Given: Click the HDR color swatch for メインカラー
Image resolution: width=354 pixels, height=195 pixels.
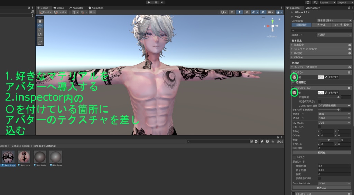Looking at the screenshot, I should click(x=320, y=77).
